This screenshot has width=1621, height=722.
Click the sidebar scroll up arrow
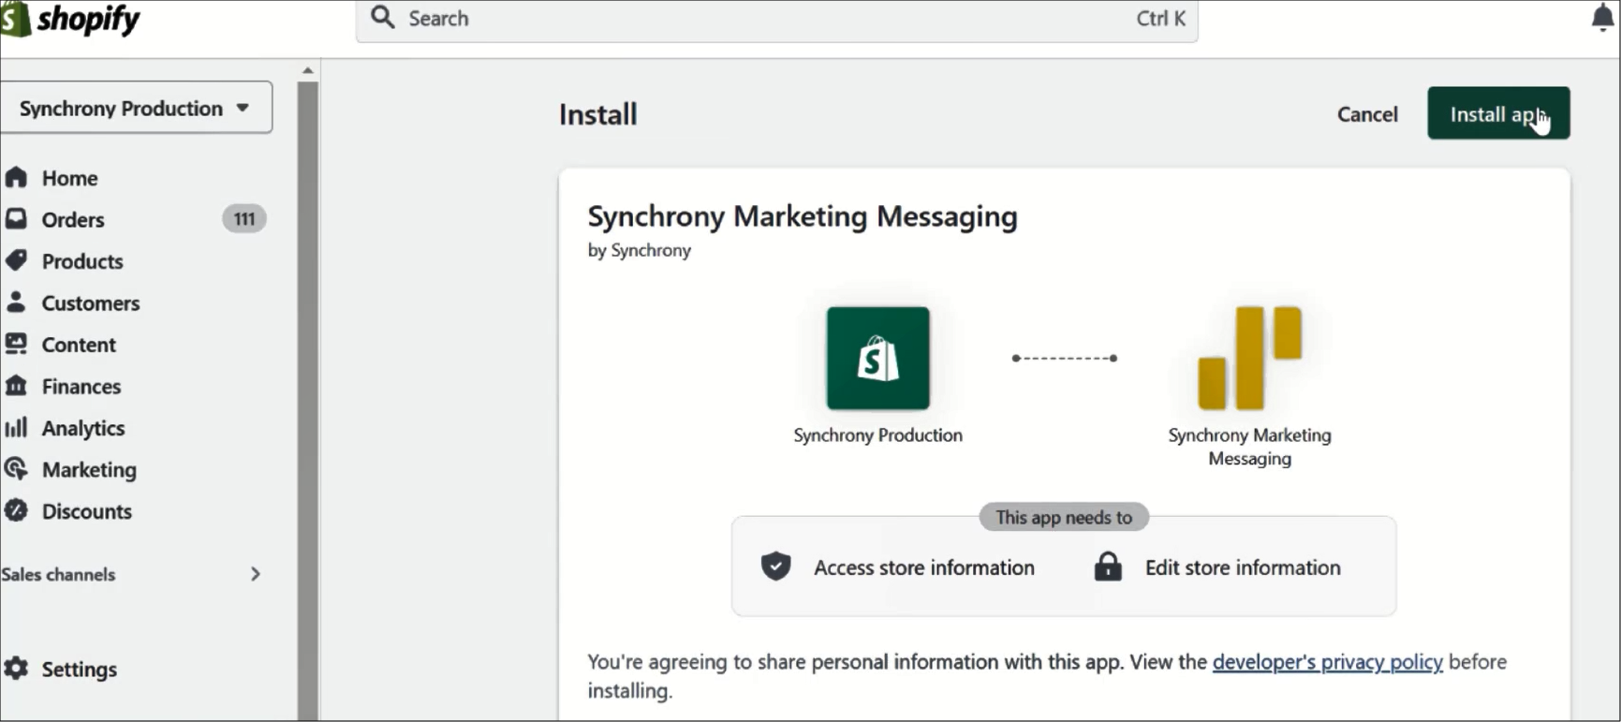[x=307, y=70]
